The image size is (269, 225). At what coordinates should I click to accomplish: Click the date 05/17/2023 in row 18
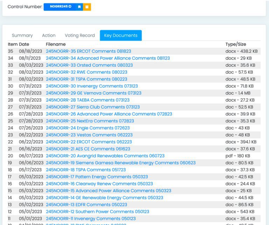tap(30, 170)
